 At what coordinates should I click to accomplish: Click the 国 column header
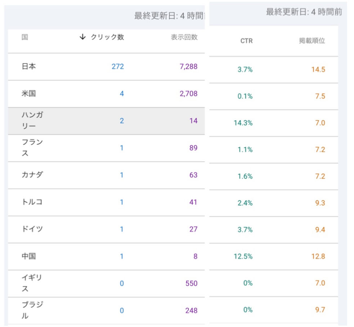24,37
